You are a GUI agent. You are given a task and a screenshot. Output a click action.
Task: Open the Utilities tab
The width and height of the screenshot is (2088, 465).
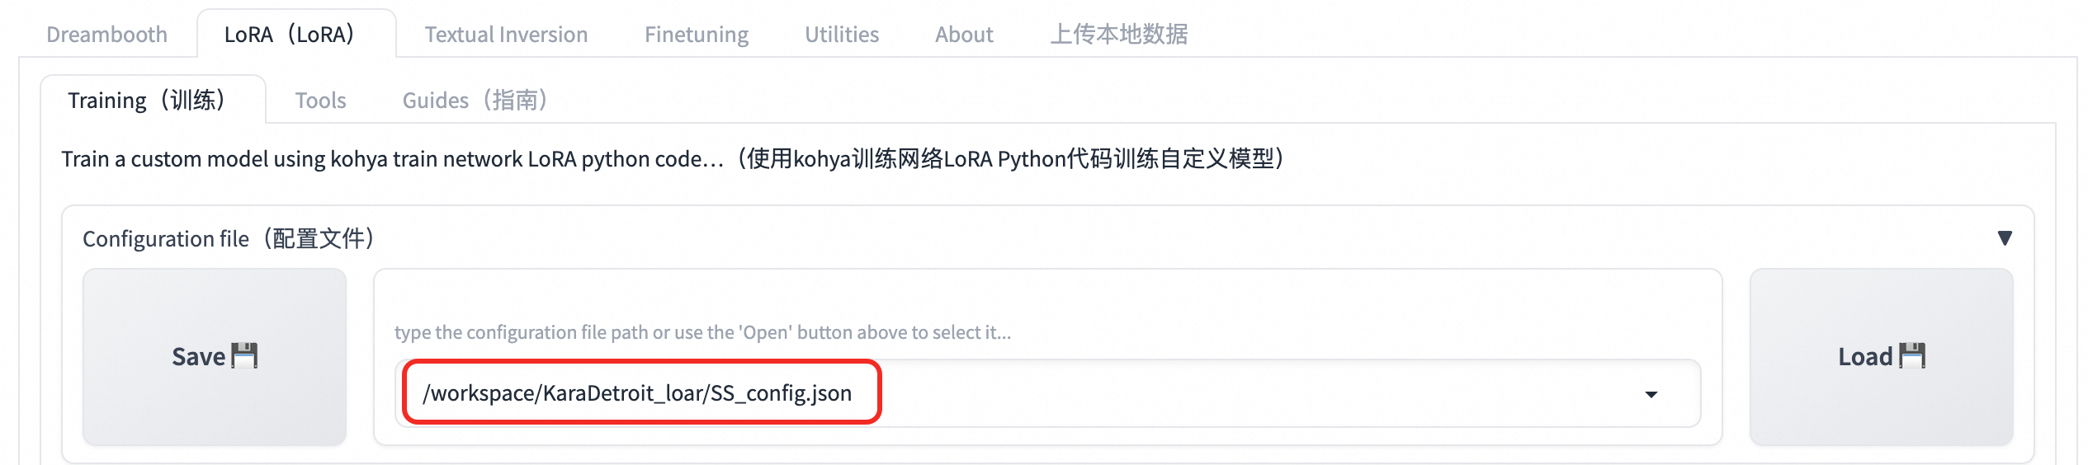tap(842, 35)
